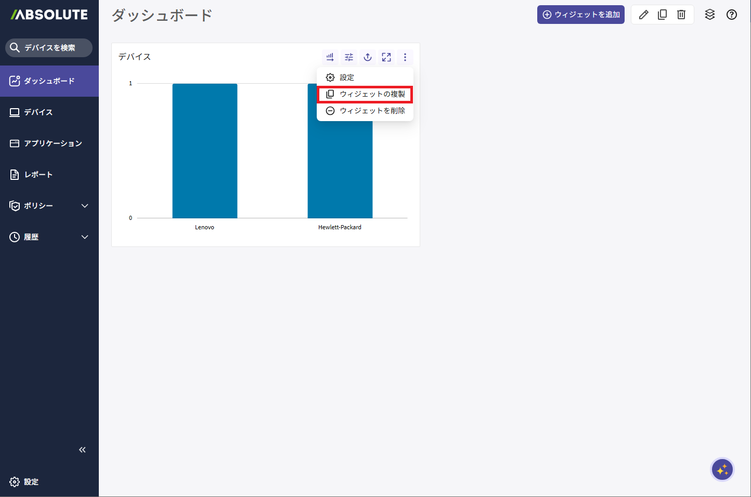Collapse the sidebar with double chevron
The height and width of the screenshot is (497, 751).
pos(82,450)
